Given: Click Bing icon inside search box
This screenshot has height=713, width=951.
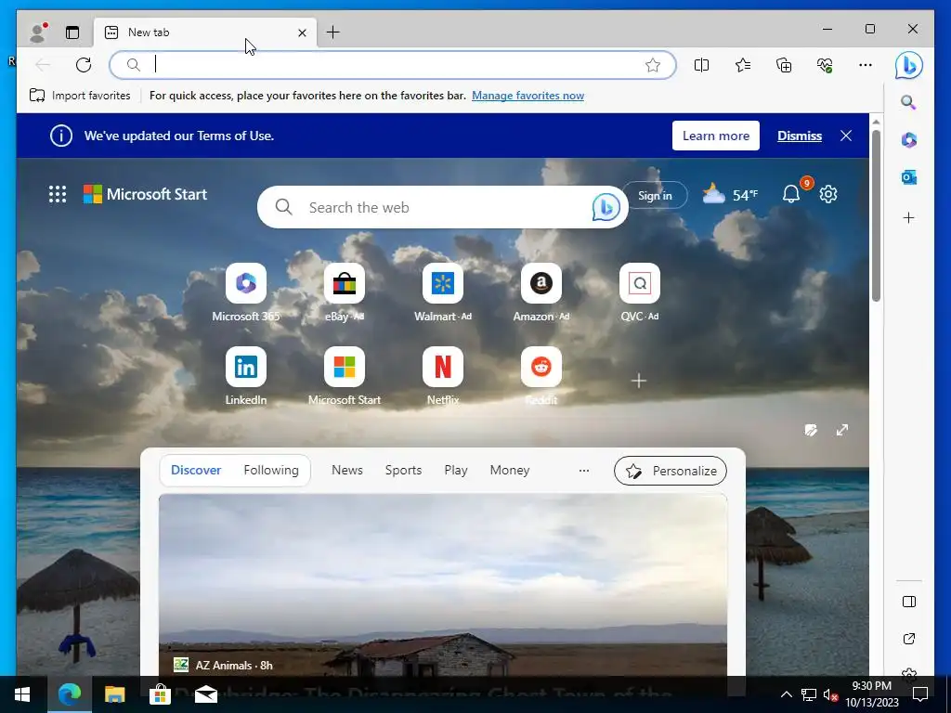Looking at the screenshot, I should (606, 207).
